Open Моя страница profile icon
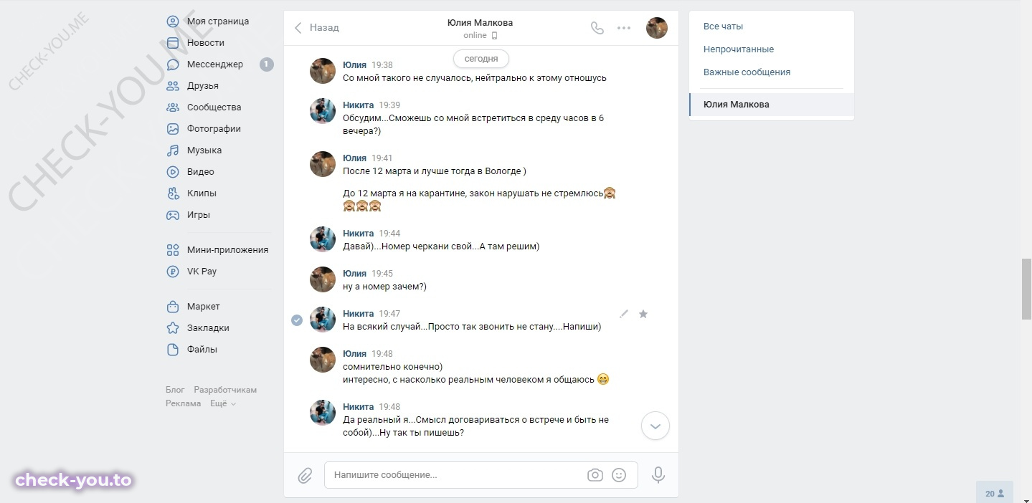 173,21
